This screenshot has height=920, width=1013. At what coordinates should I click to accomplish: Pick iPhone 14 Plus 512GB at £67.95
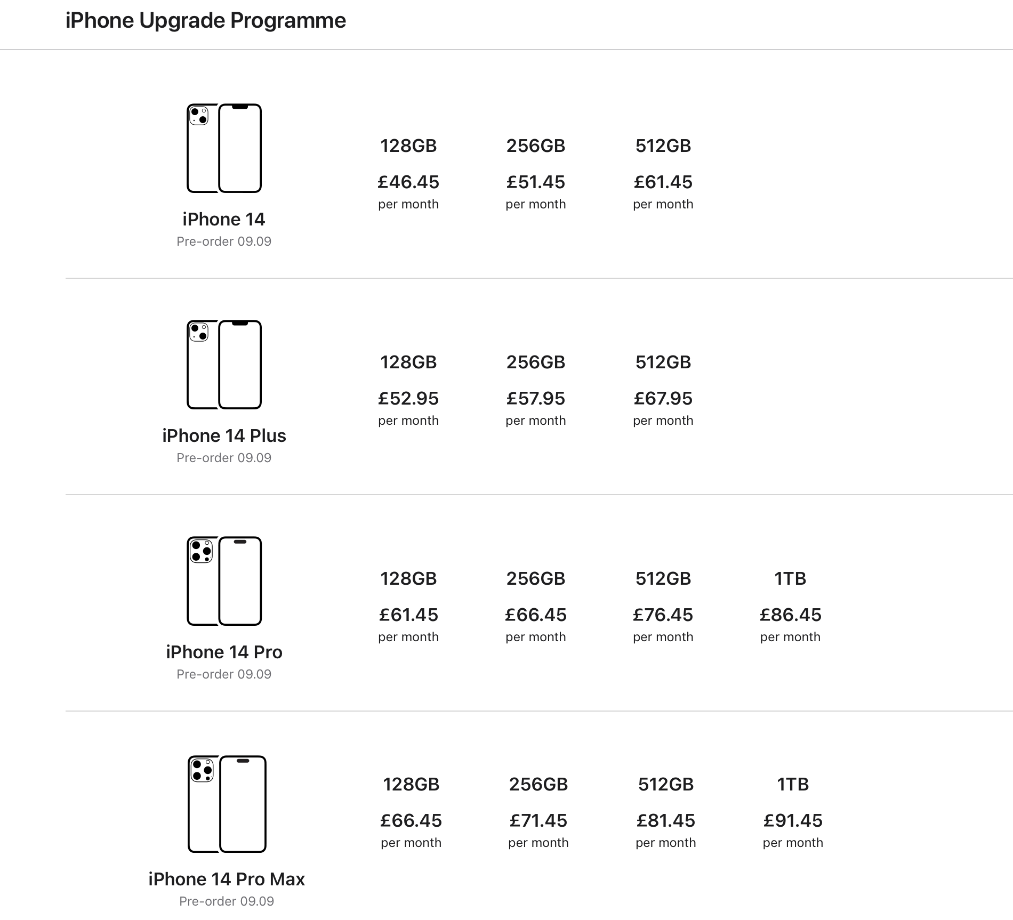[x=663, y=390]
